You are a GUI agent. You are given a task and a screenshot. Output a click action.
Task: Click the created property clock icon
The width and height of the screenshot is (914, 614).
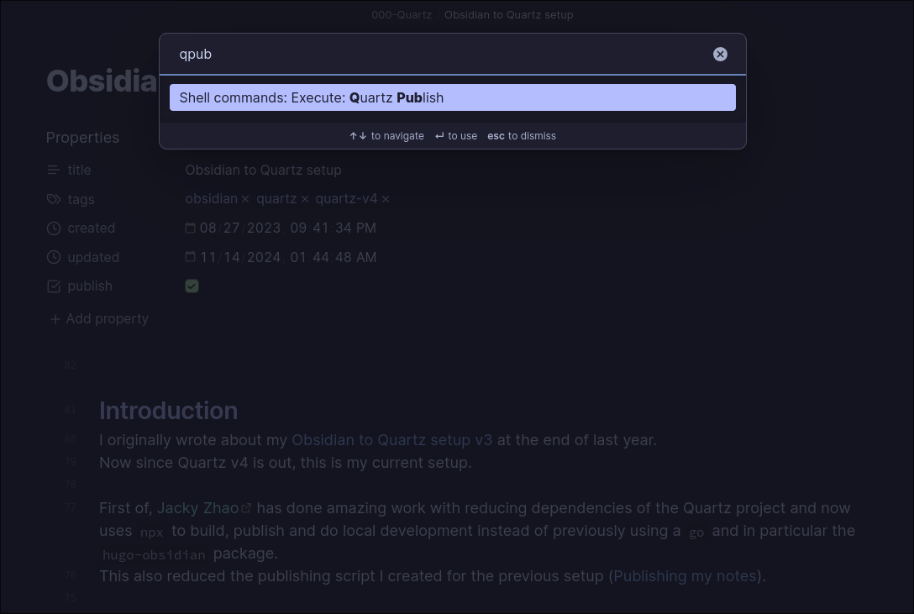(x=54, y=228)
